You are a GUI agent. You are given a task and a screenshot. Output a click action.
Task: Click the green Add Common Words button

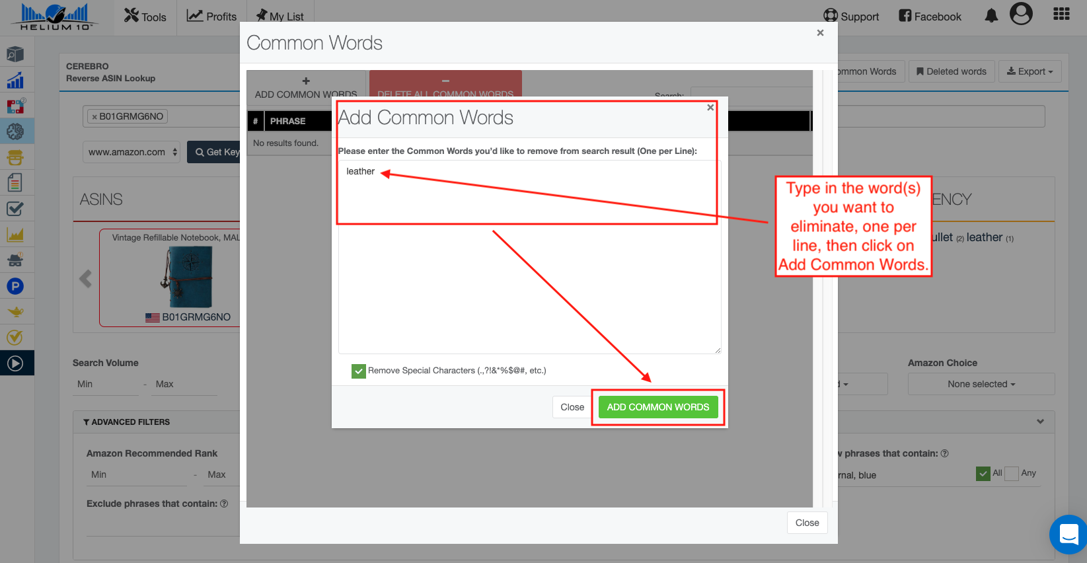coord(657,407)
